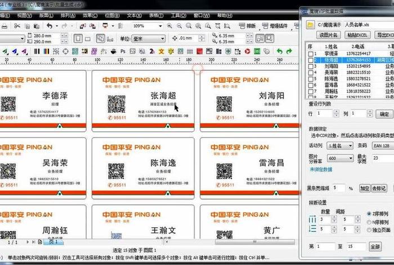The height and width of the screenshot is (265, 394).
Task: Click the Paste clipboard icon
Action: (x=37, y=26)
